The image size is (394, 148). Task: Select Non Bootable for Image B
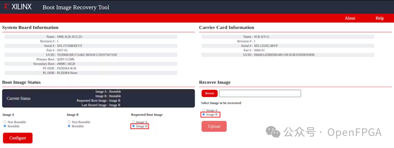69,122
